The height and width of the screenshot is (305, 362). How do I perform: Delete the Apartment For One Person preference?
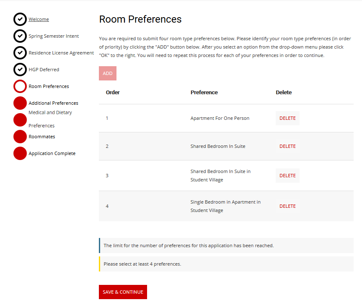coord(287,118)
